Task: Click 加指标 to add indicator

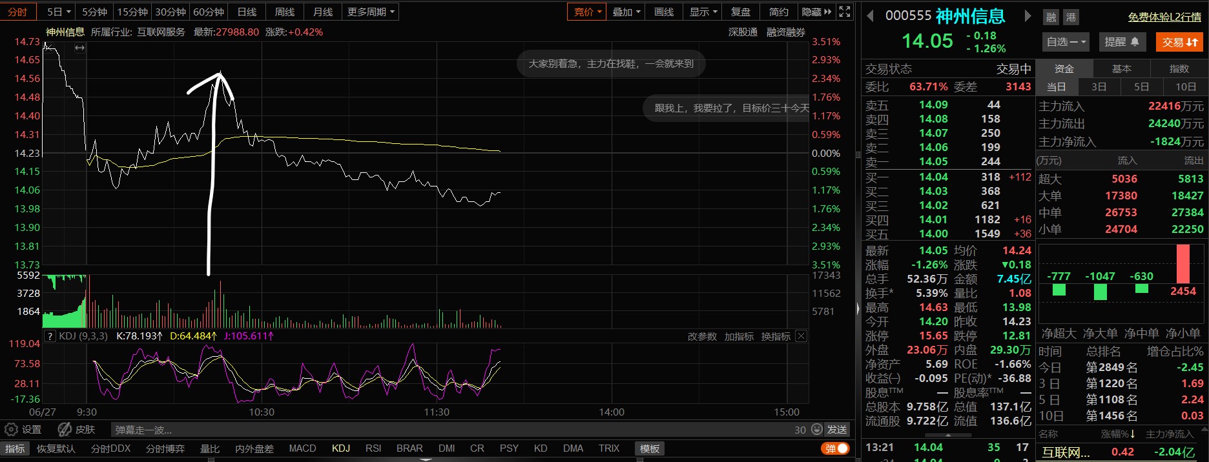Action: [739, 336]
